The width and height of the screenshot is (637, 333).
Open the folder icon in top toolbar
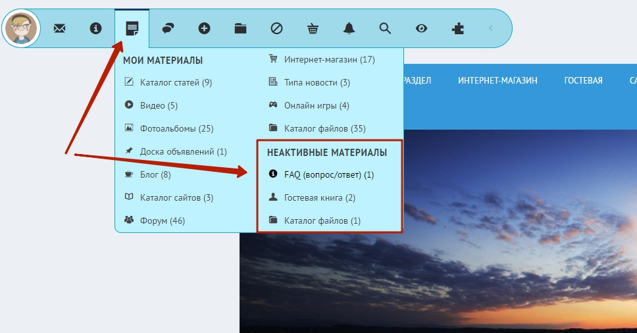pos(240,28)
